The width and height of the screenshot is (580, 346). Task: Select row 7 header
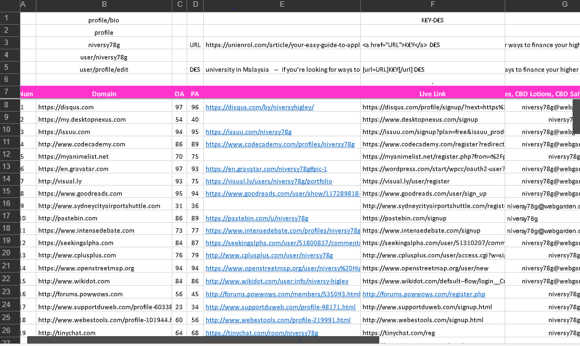9,93
